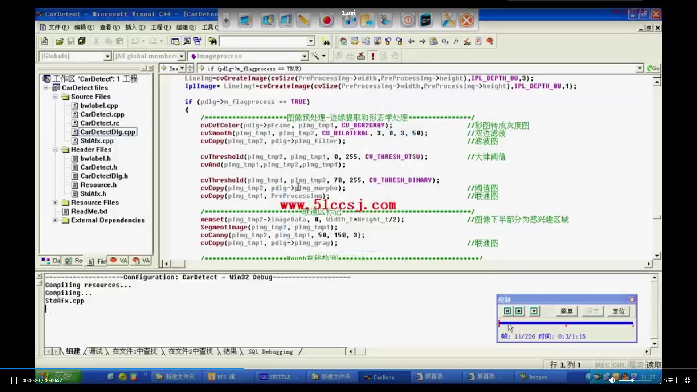Viewport: 697px width, 392px height.
Task: Open the Ima context dropdown above editor
Action: click(x=182, y=68)
